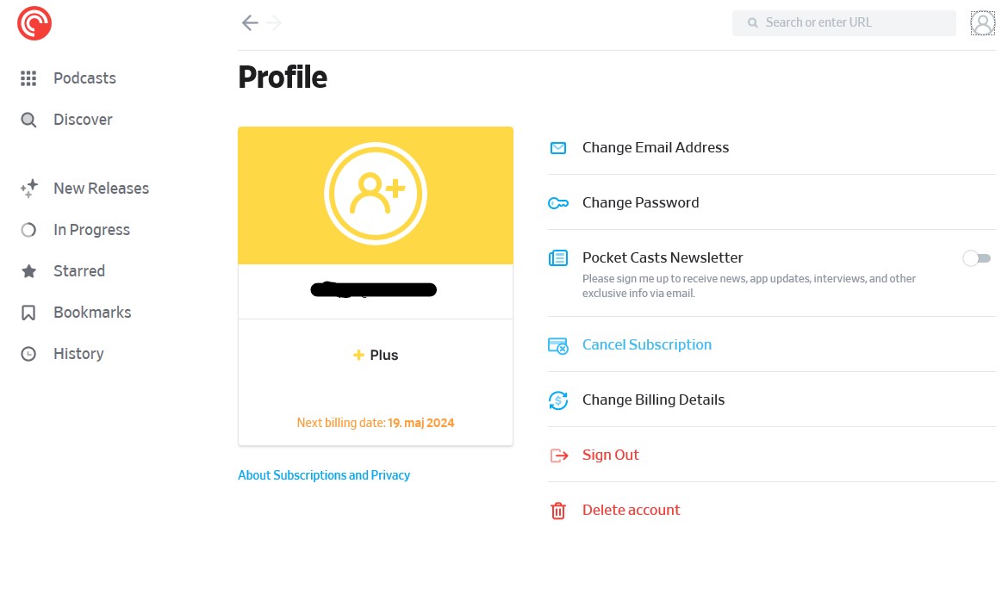The image size is (1008, 601).
Task: Show In Progress episodes
Action: 91,230
